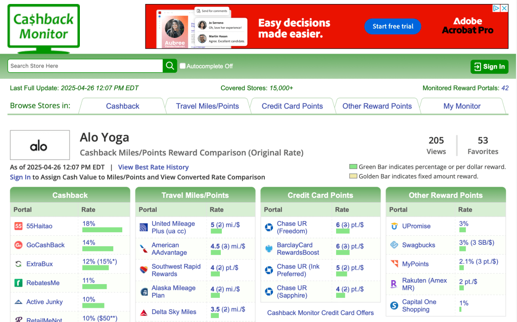Click the Capital One Shopping icon
The image size is (517, 322).
[x=394, y=305]
